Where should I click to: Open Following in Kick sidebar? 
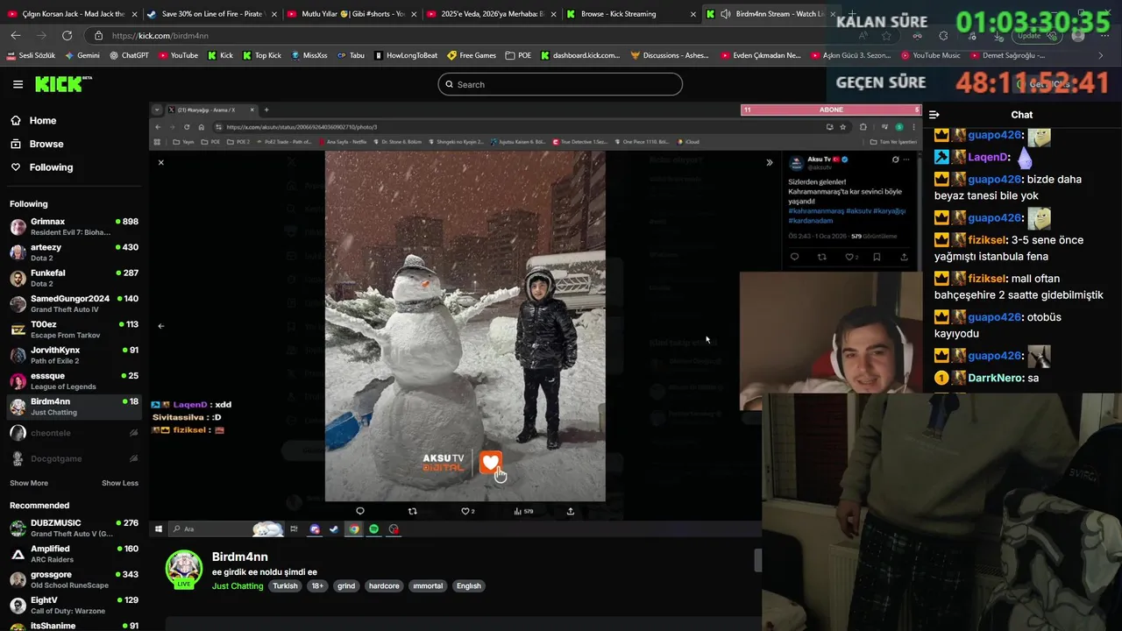point(41,167)
